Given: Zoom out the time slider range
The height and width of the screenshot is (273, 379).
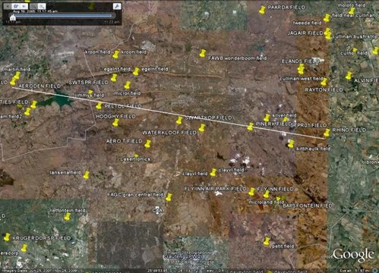Looking at the screenshot, I should 33,6.
